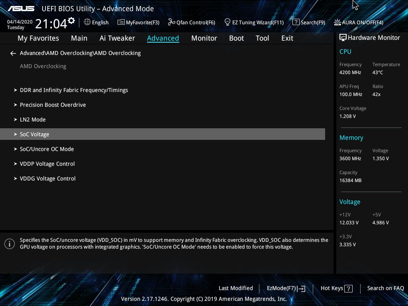Switch to the Main tab

tap(79, 38)
